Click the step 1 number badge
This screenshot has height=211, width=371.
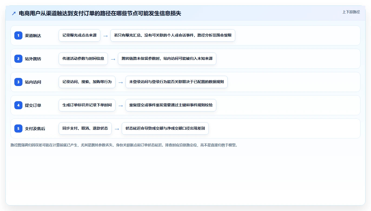(x=18, y=35)
